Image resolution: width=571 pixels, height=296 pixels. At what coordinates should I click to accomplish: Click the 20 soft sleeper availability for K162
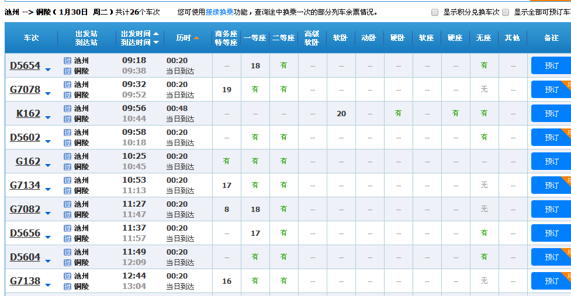341,113
